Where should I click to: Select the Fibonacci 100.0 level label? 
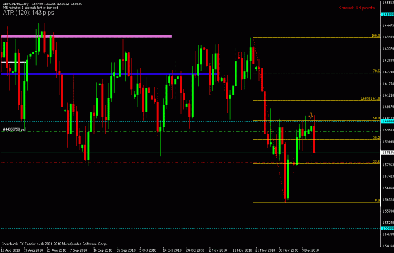(x=376, y=35)
